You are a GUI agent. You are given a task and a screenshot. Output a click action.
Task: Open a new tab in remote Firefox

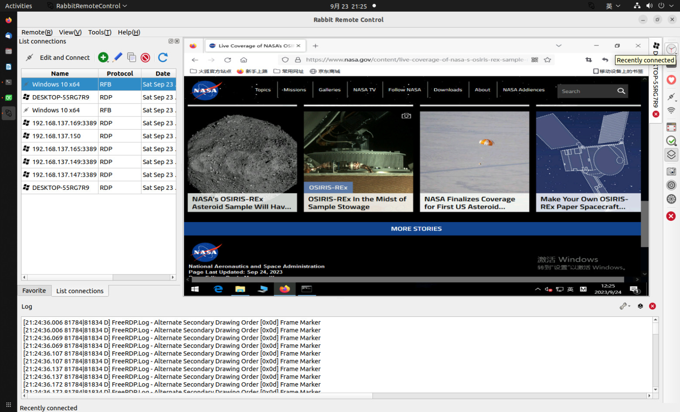(x=315, y=46)
